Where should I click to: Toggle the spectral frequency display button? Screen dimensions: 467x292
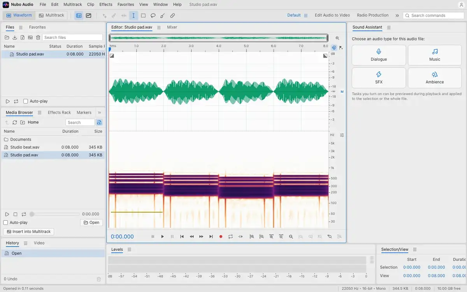(79, 16)
